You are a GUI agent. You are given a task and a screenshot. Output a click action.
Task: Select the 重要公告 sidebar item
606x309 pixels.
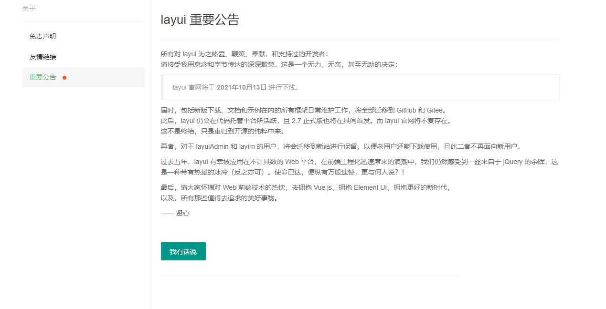point(83,77)
